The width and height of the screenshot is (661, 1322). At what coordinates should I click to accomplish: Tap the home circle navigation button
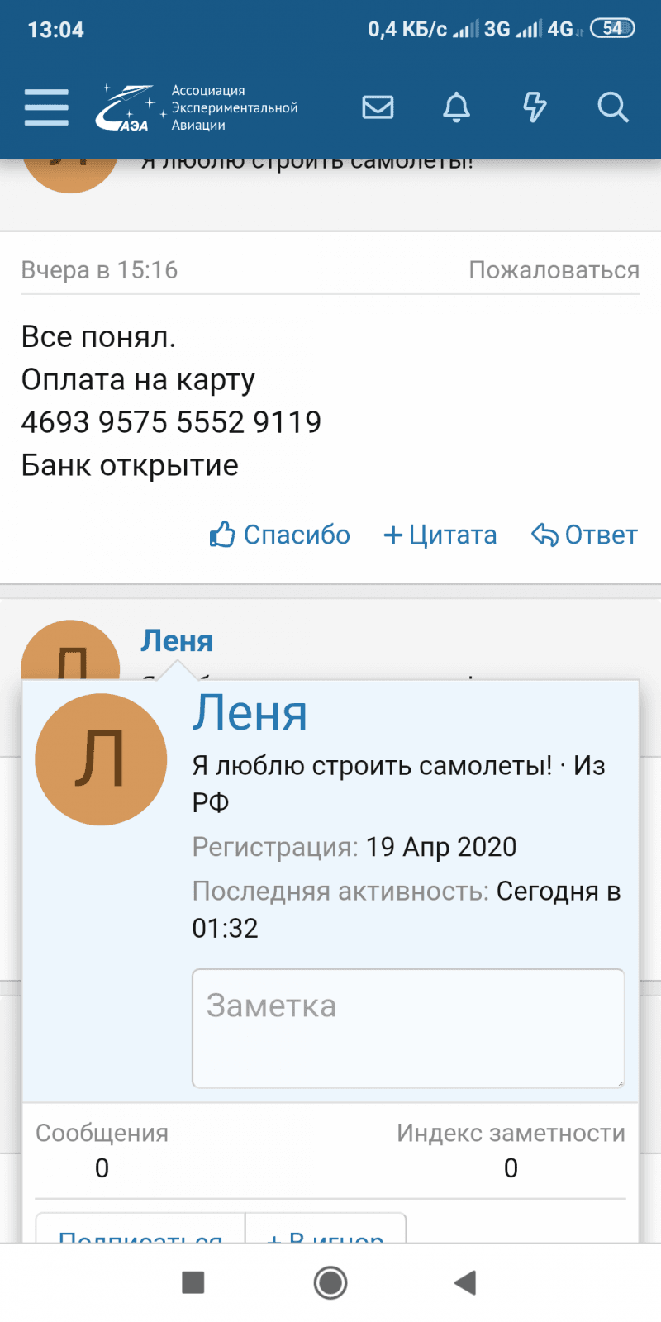tap(330, 1282)
